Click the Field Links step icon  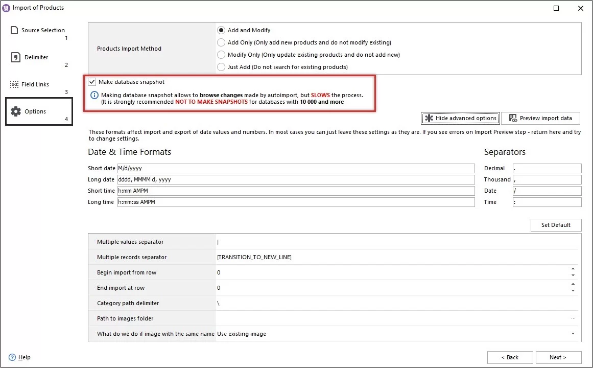(14, 84)
